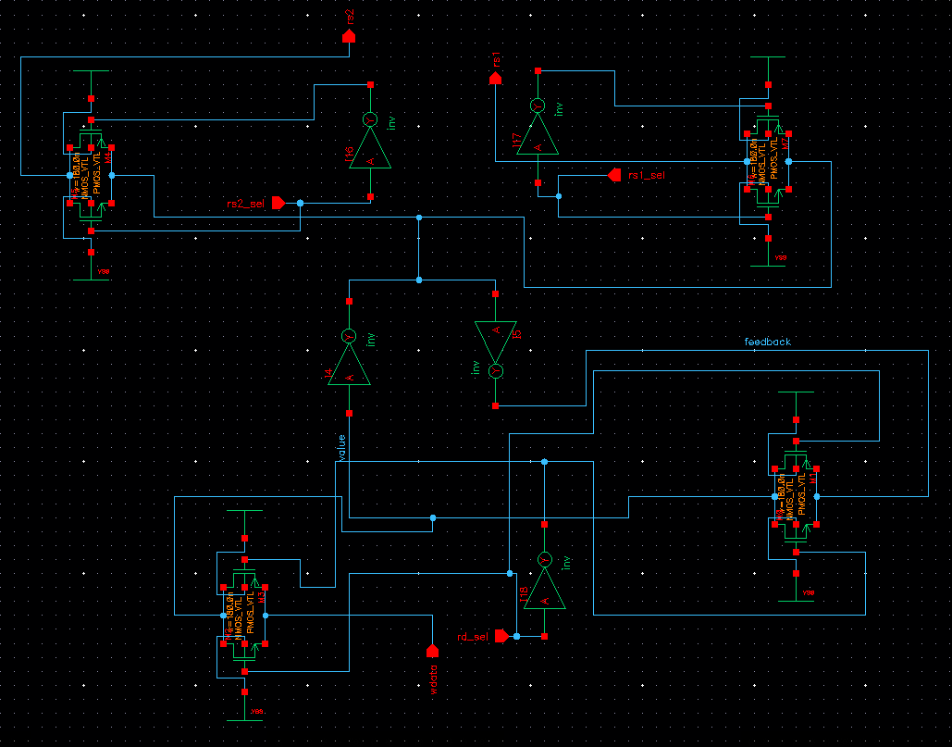Select the M4 transmission gate transistors

click(x=91, y=176)
